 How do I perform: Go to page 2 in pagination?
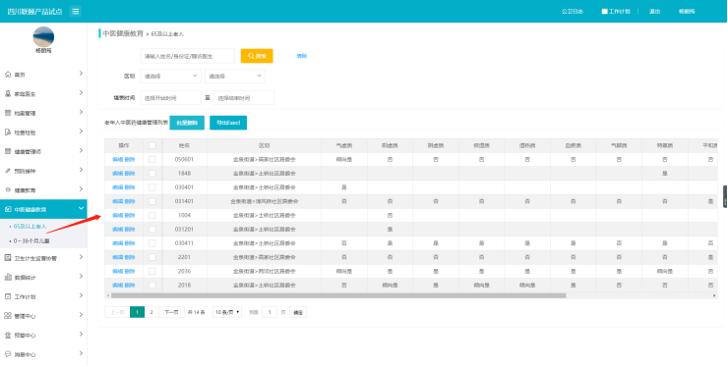152,312
